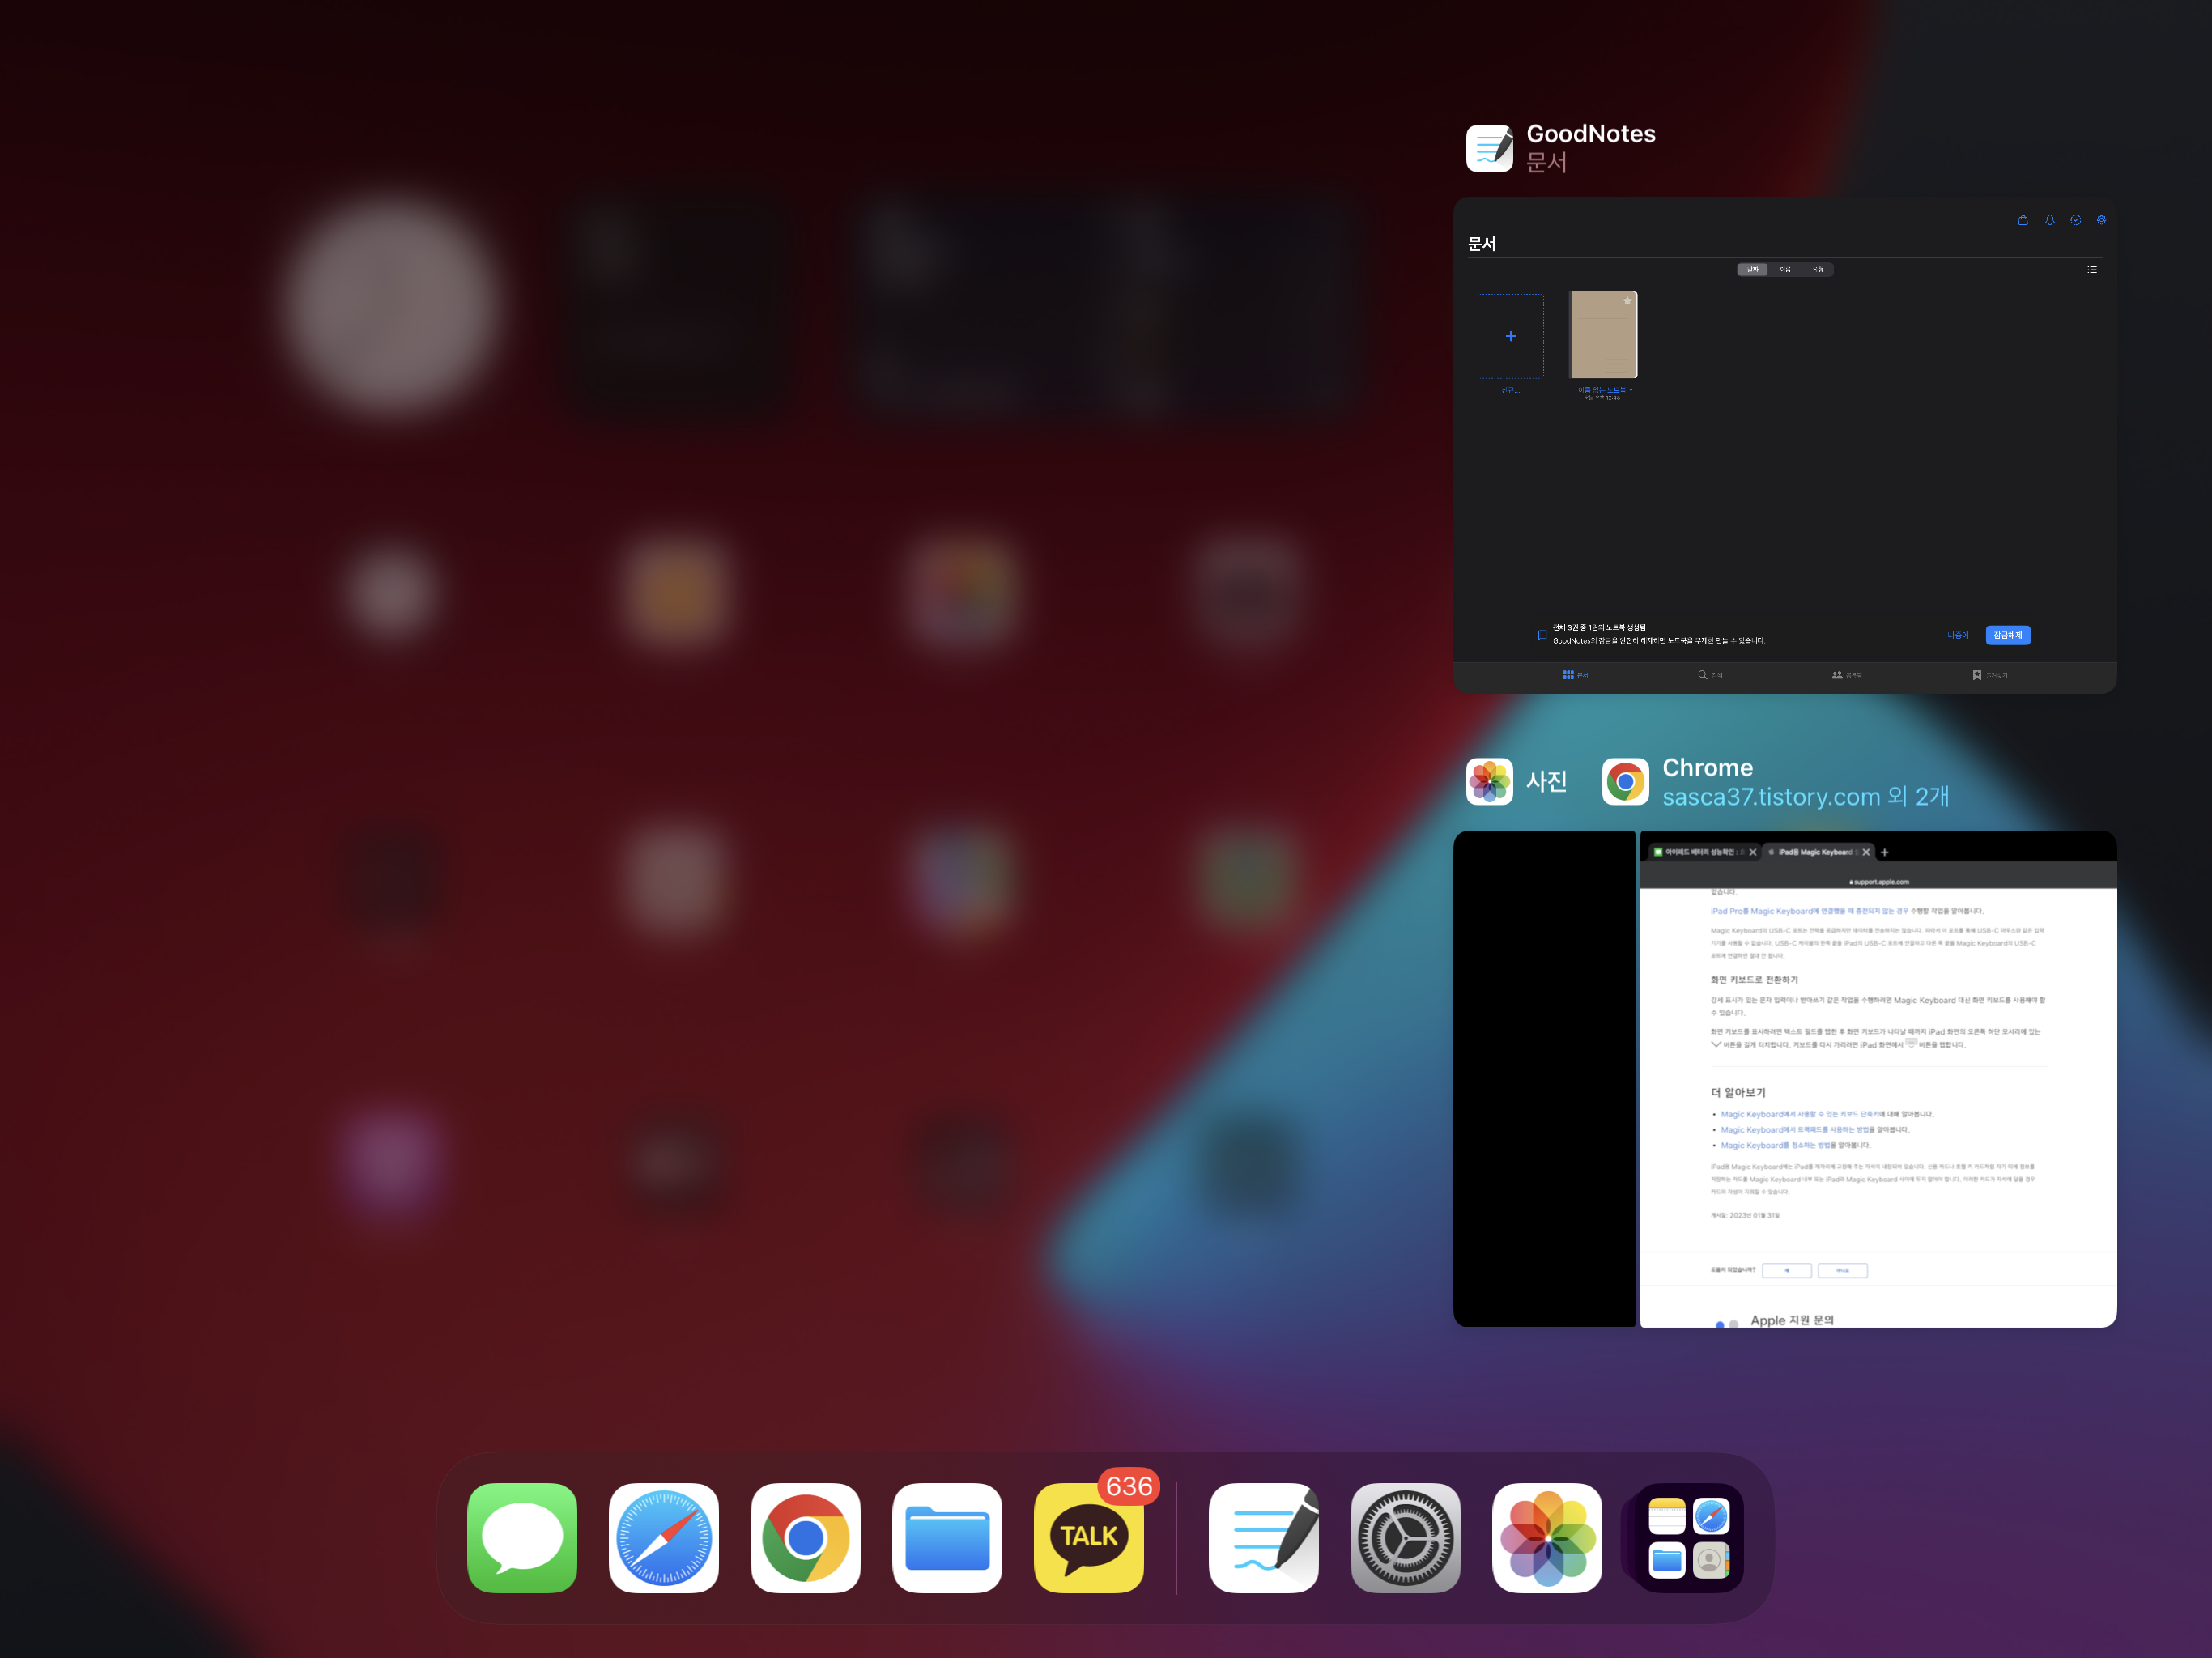Open the Files app in dock
The width and height of the screenshot is (2212, 1658).
click(x=947, y=1537)
